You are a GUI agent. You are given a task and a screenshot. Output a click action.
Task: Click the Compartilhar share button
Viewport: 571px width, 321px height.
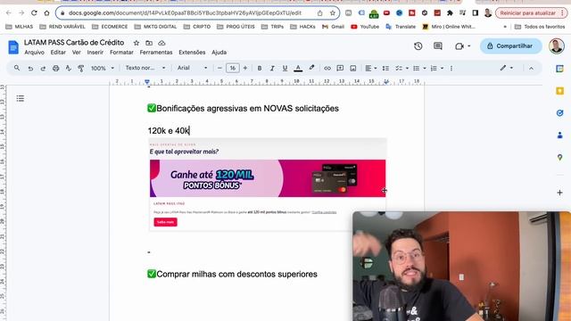pyautogui.click(x=510, y=46)
